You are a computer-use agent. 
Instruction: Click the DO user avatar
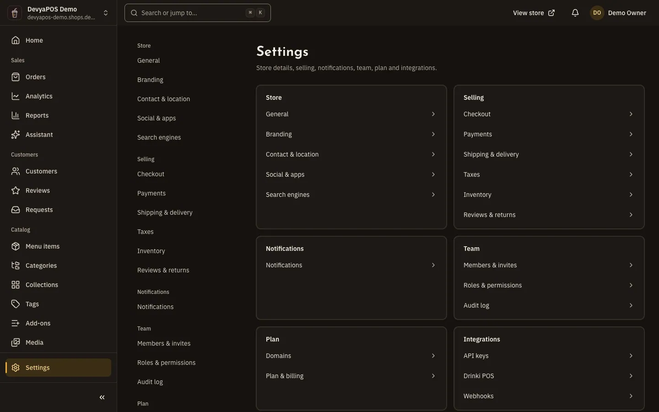[597, 13]
